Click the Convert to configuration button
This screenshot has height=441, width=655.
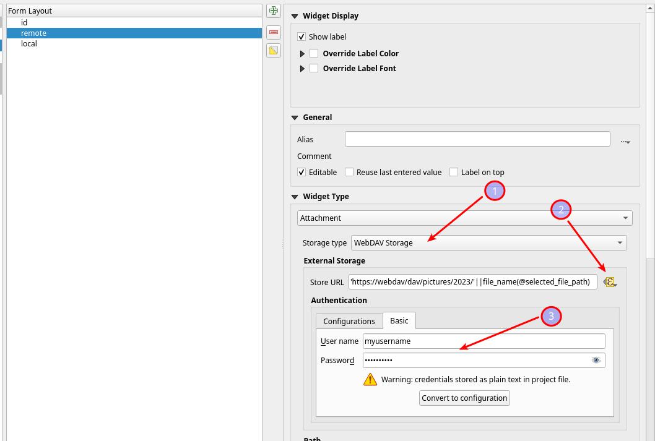point(464,398)
